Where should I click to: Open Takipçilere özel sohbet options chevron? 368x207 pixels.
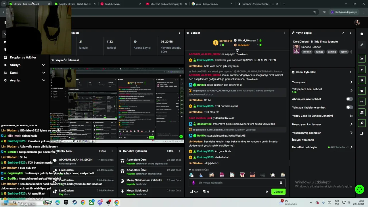point(351,91)
